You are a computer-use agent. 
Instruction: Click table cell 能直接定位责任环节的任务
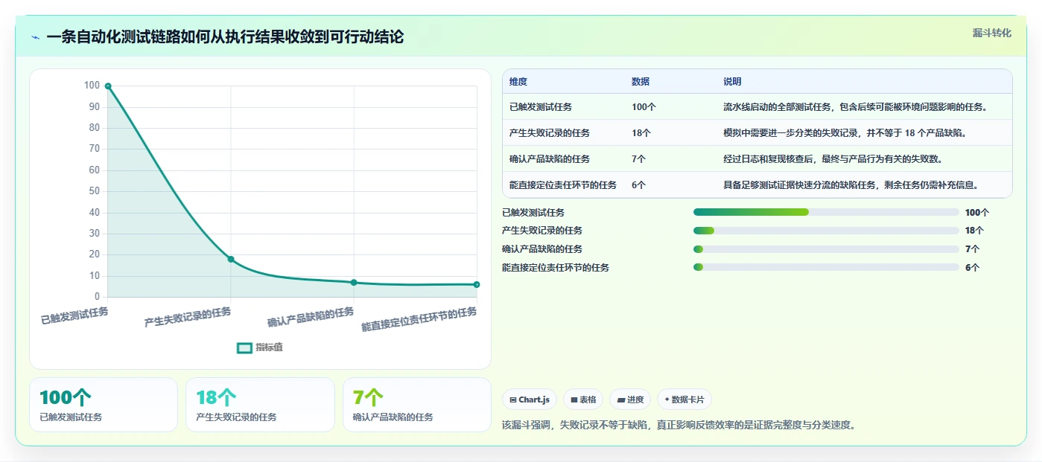[x=563, y=185]
